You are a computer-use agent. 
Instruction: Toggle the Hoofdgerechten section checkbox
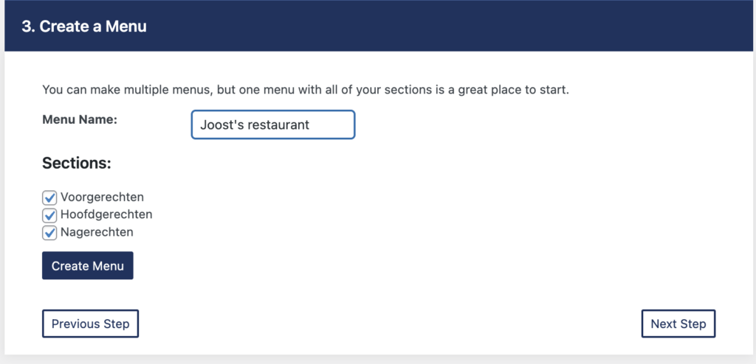pyautogui.click(x=49, y=215)
